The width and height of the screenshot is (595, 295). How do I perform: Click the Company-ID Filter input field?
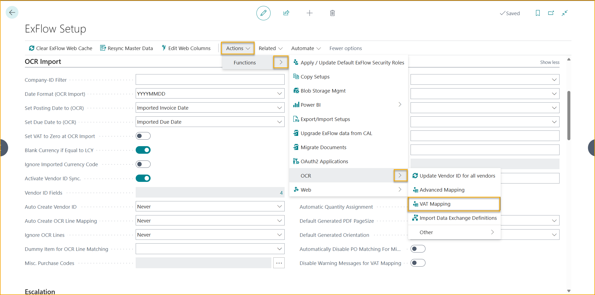click(x=210, y=80)
